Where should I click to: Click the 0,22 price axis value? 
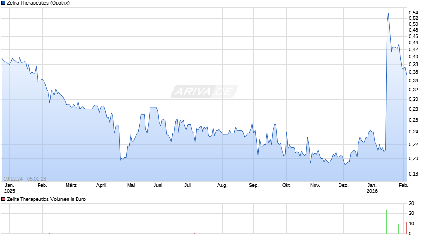(413, 144)
